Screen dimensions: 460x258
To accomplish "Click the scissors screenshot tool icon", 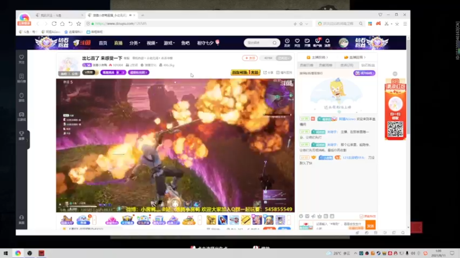I will [x=386, y=24].
